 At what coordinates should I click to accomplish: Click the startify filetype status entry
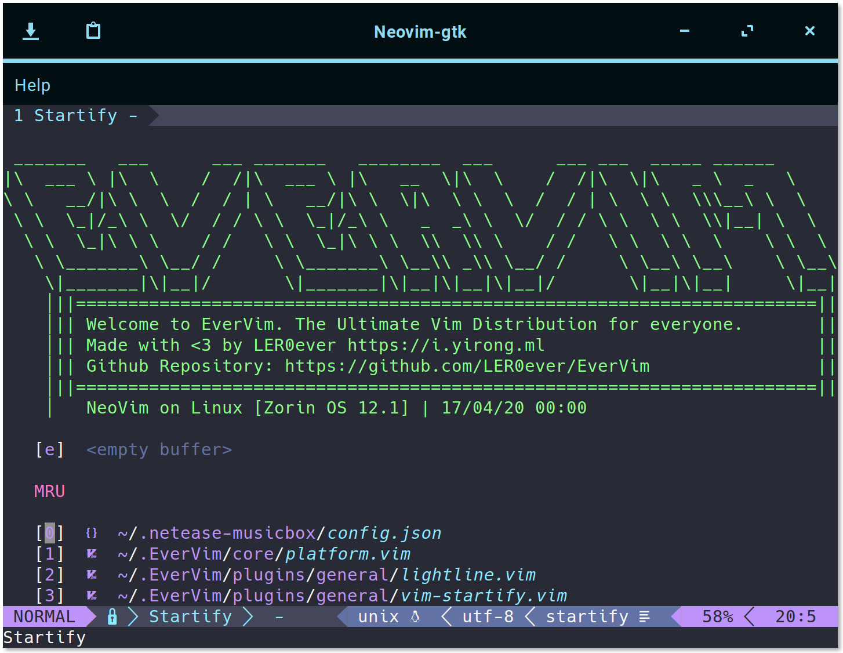587,616
